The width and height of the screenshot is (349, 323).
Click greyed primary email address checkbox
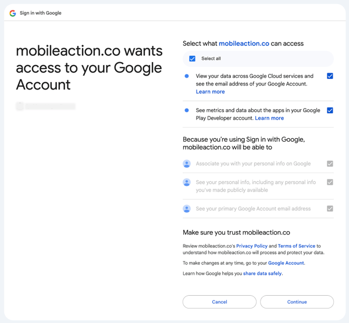click(x=330, y=209)
